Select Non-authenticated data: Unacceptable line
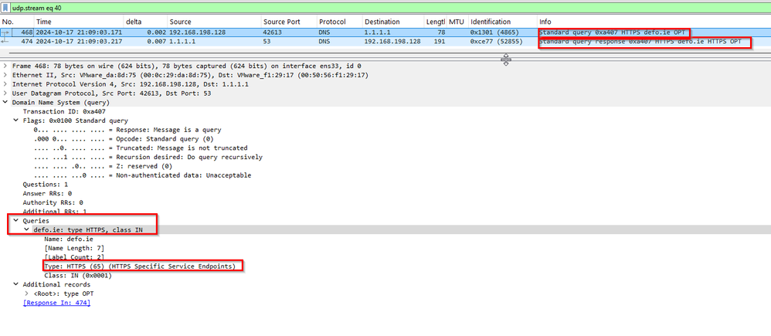Screen dimensions: 771x336 click(143, 175)
